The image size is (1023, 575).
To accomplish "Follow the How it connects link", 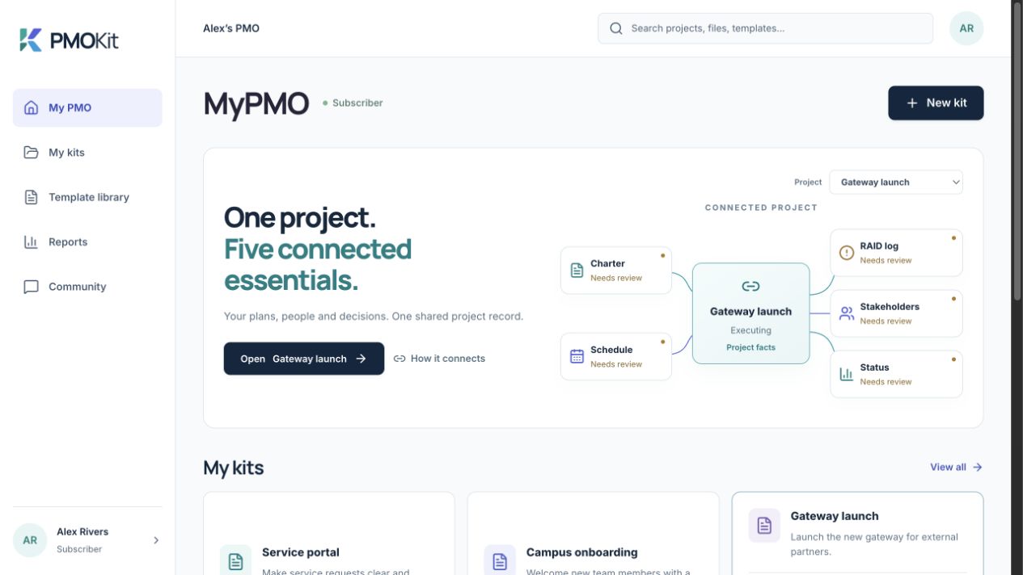I will click(439, 359).
